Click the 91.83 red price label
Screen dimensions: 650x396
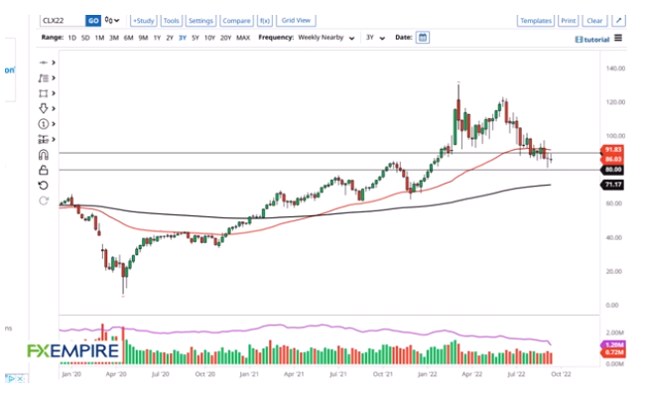tap(612, 150)
